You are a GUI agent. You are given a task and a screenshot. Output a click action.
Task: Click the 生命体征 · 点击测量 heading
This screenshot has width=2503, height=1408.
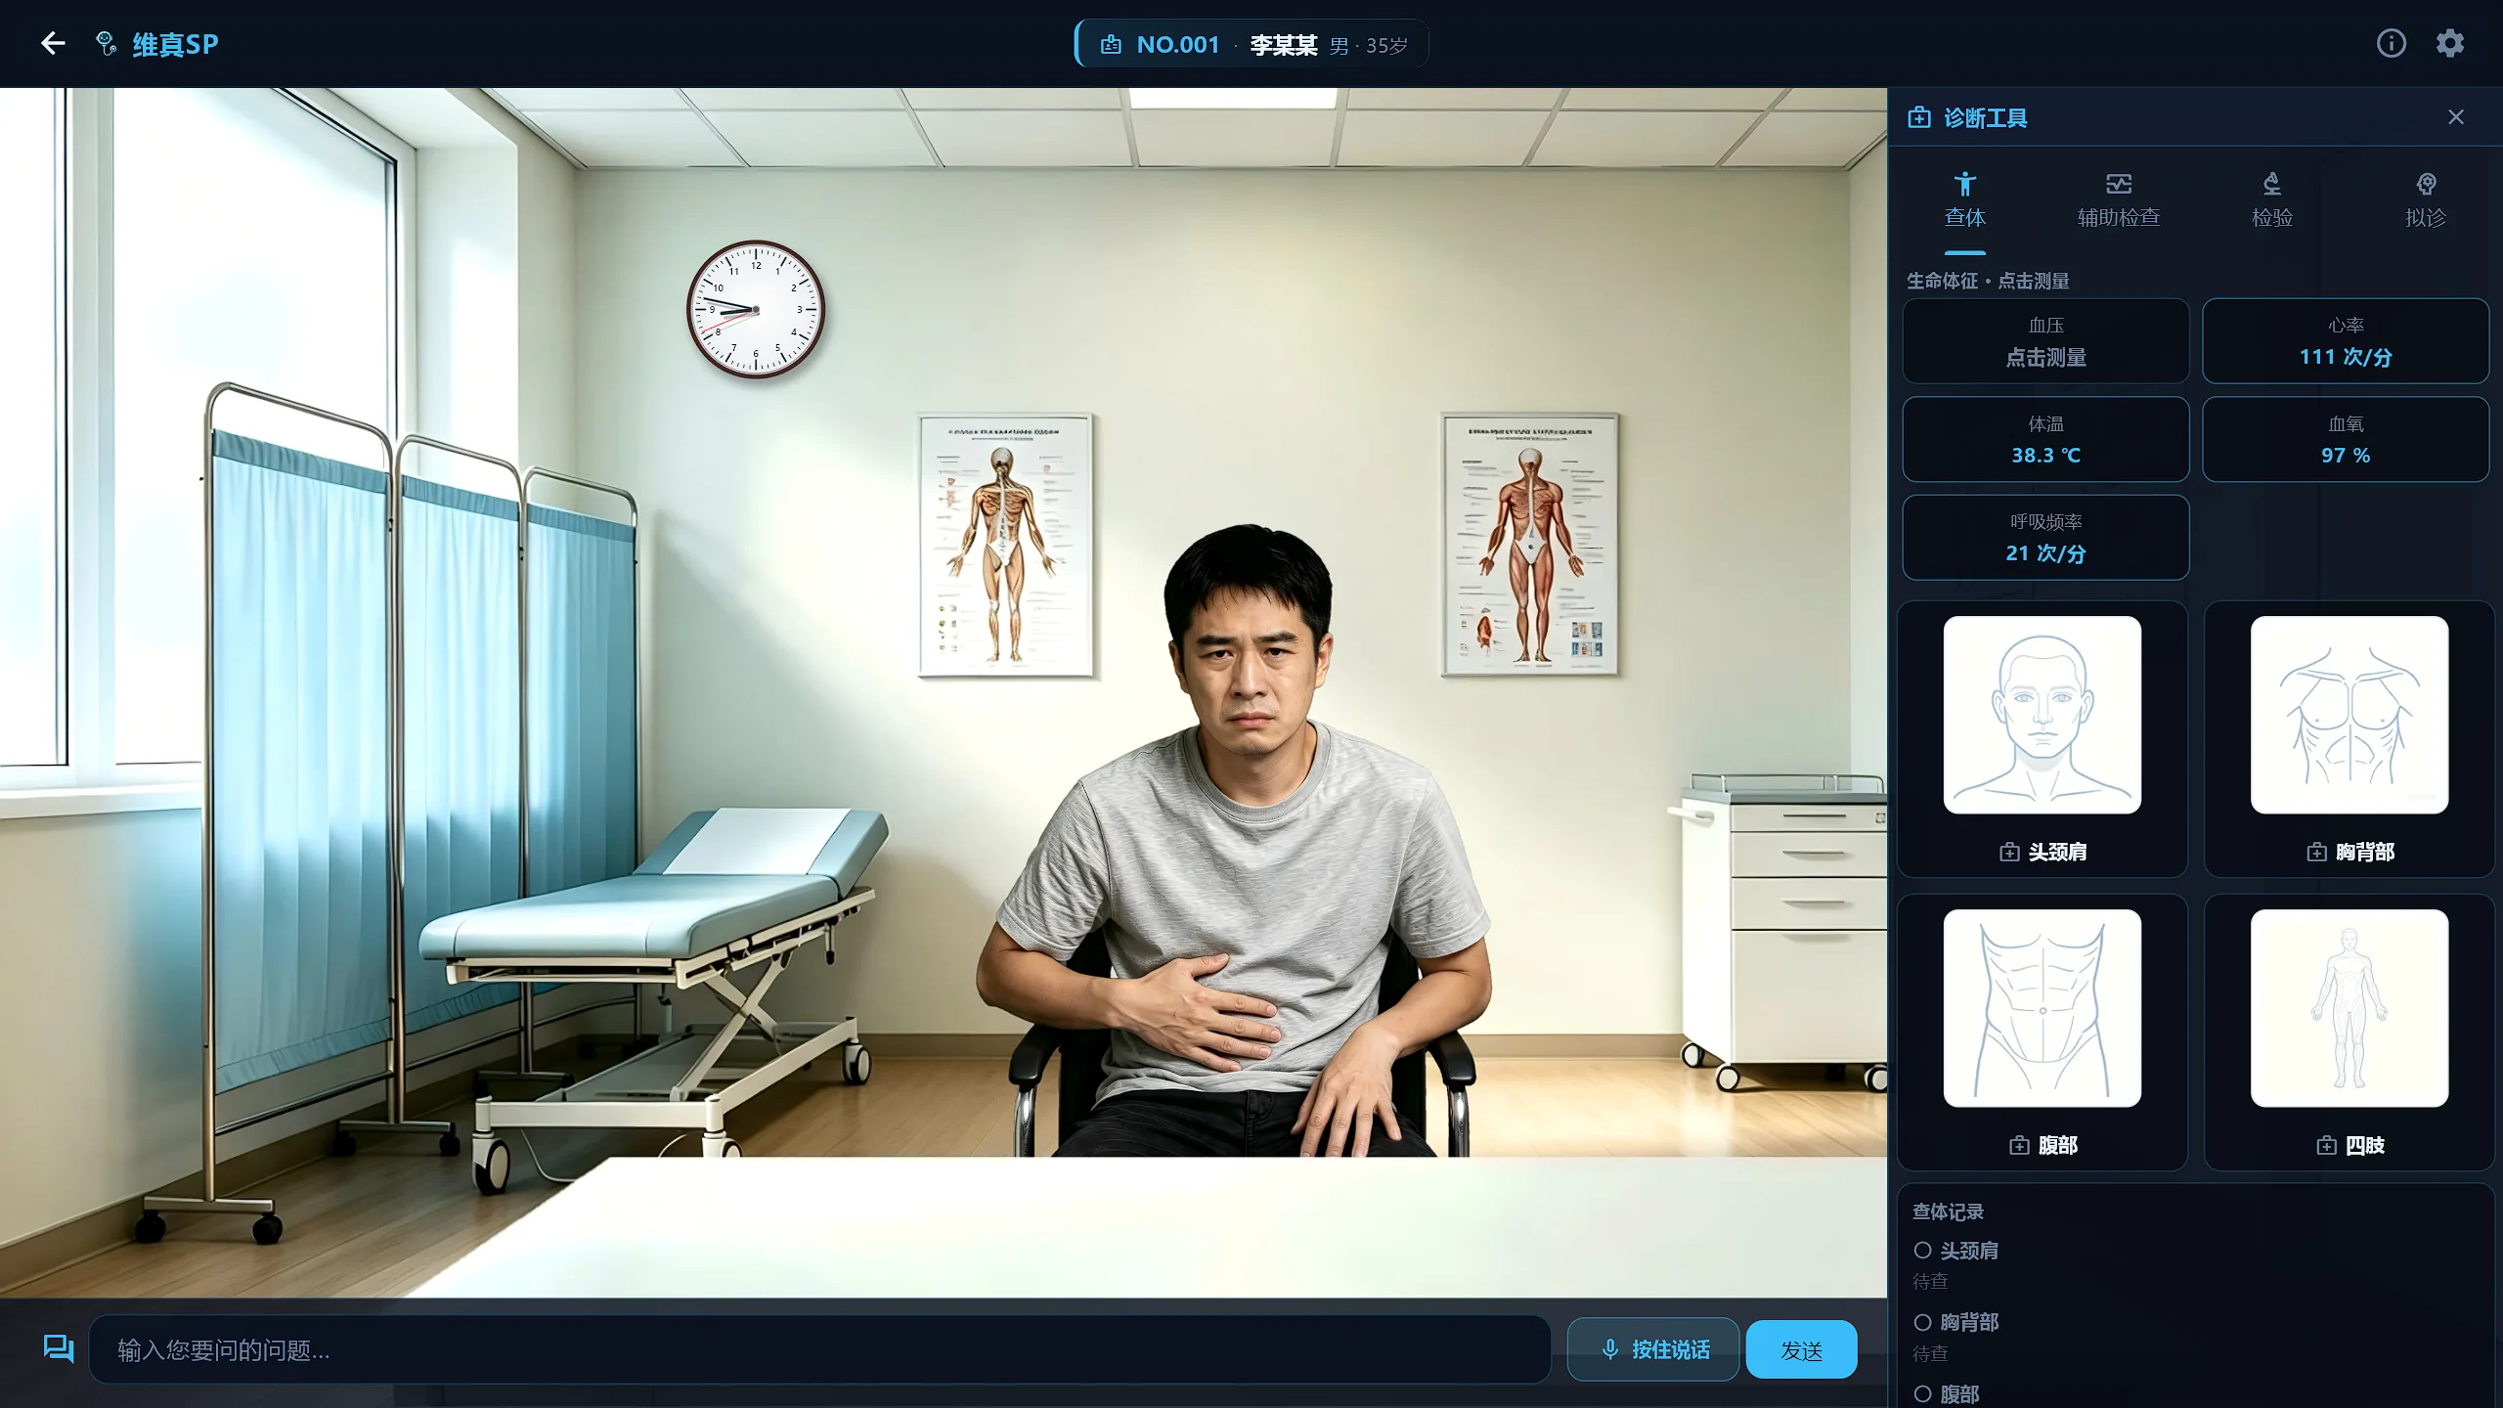[x=1988, y=281]
